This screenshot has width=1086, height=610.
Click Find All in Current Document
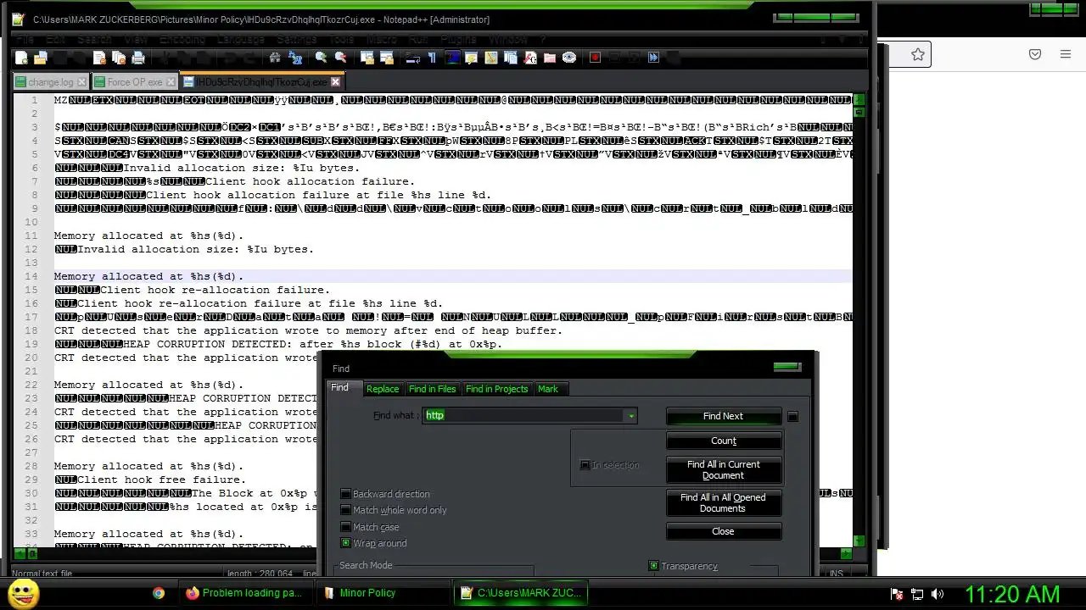click(723, 469)
